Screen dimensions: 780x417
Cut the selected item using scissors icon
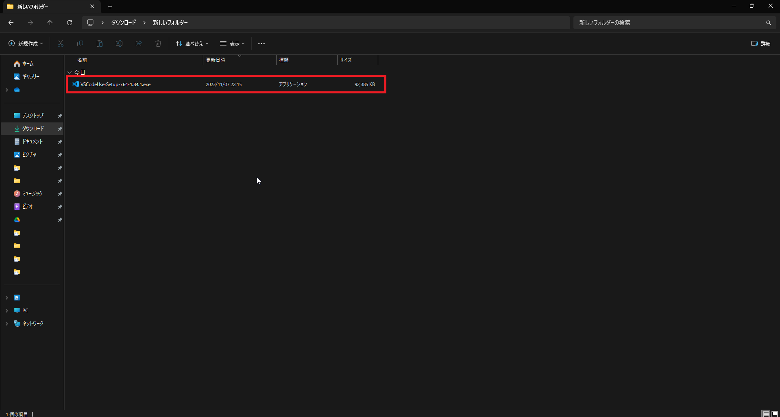tap(61, 43)
